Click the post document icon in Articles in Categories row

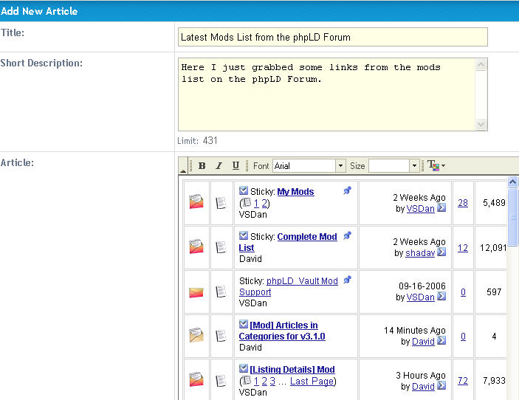pos(221,336)
